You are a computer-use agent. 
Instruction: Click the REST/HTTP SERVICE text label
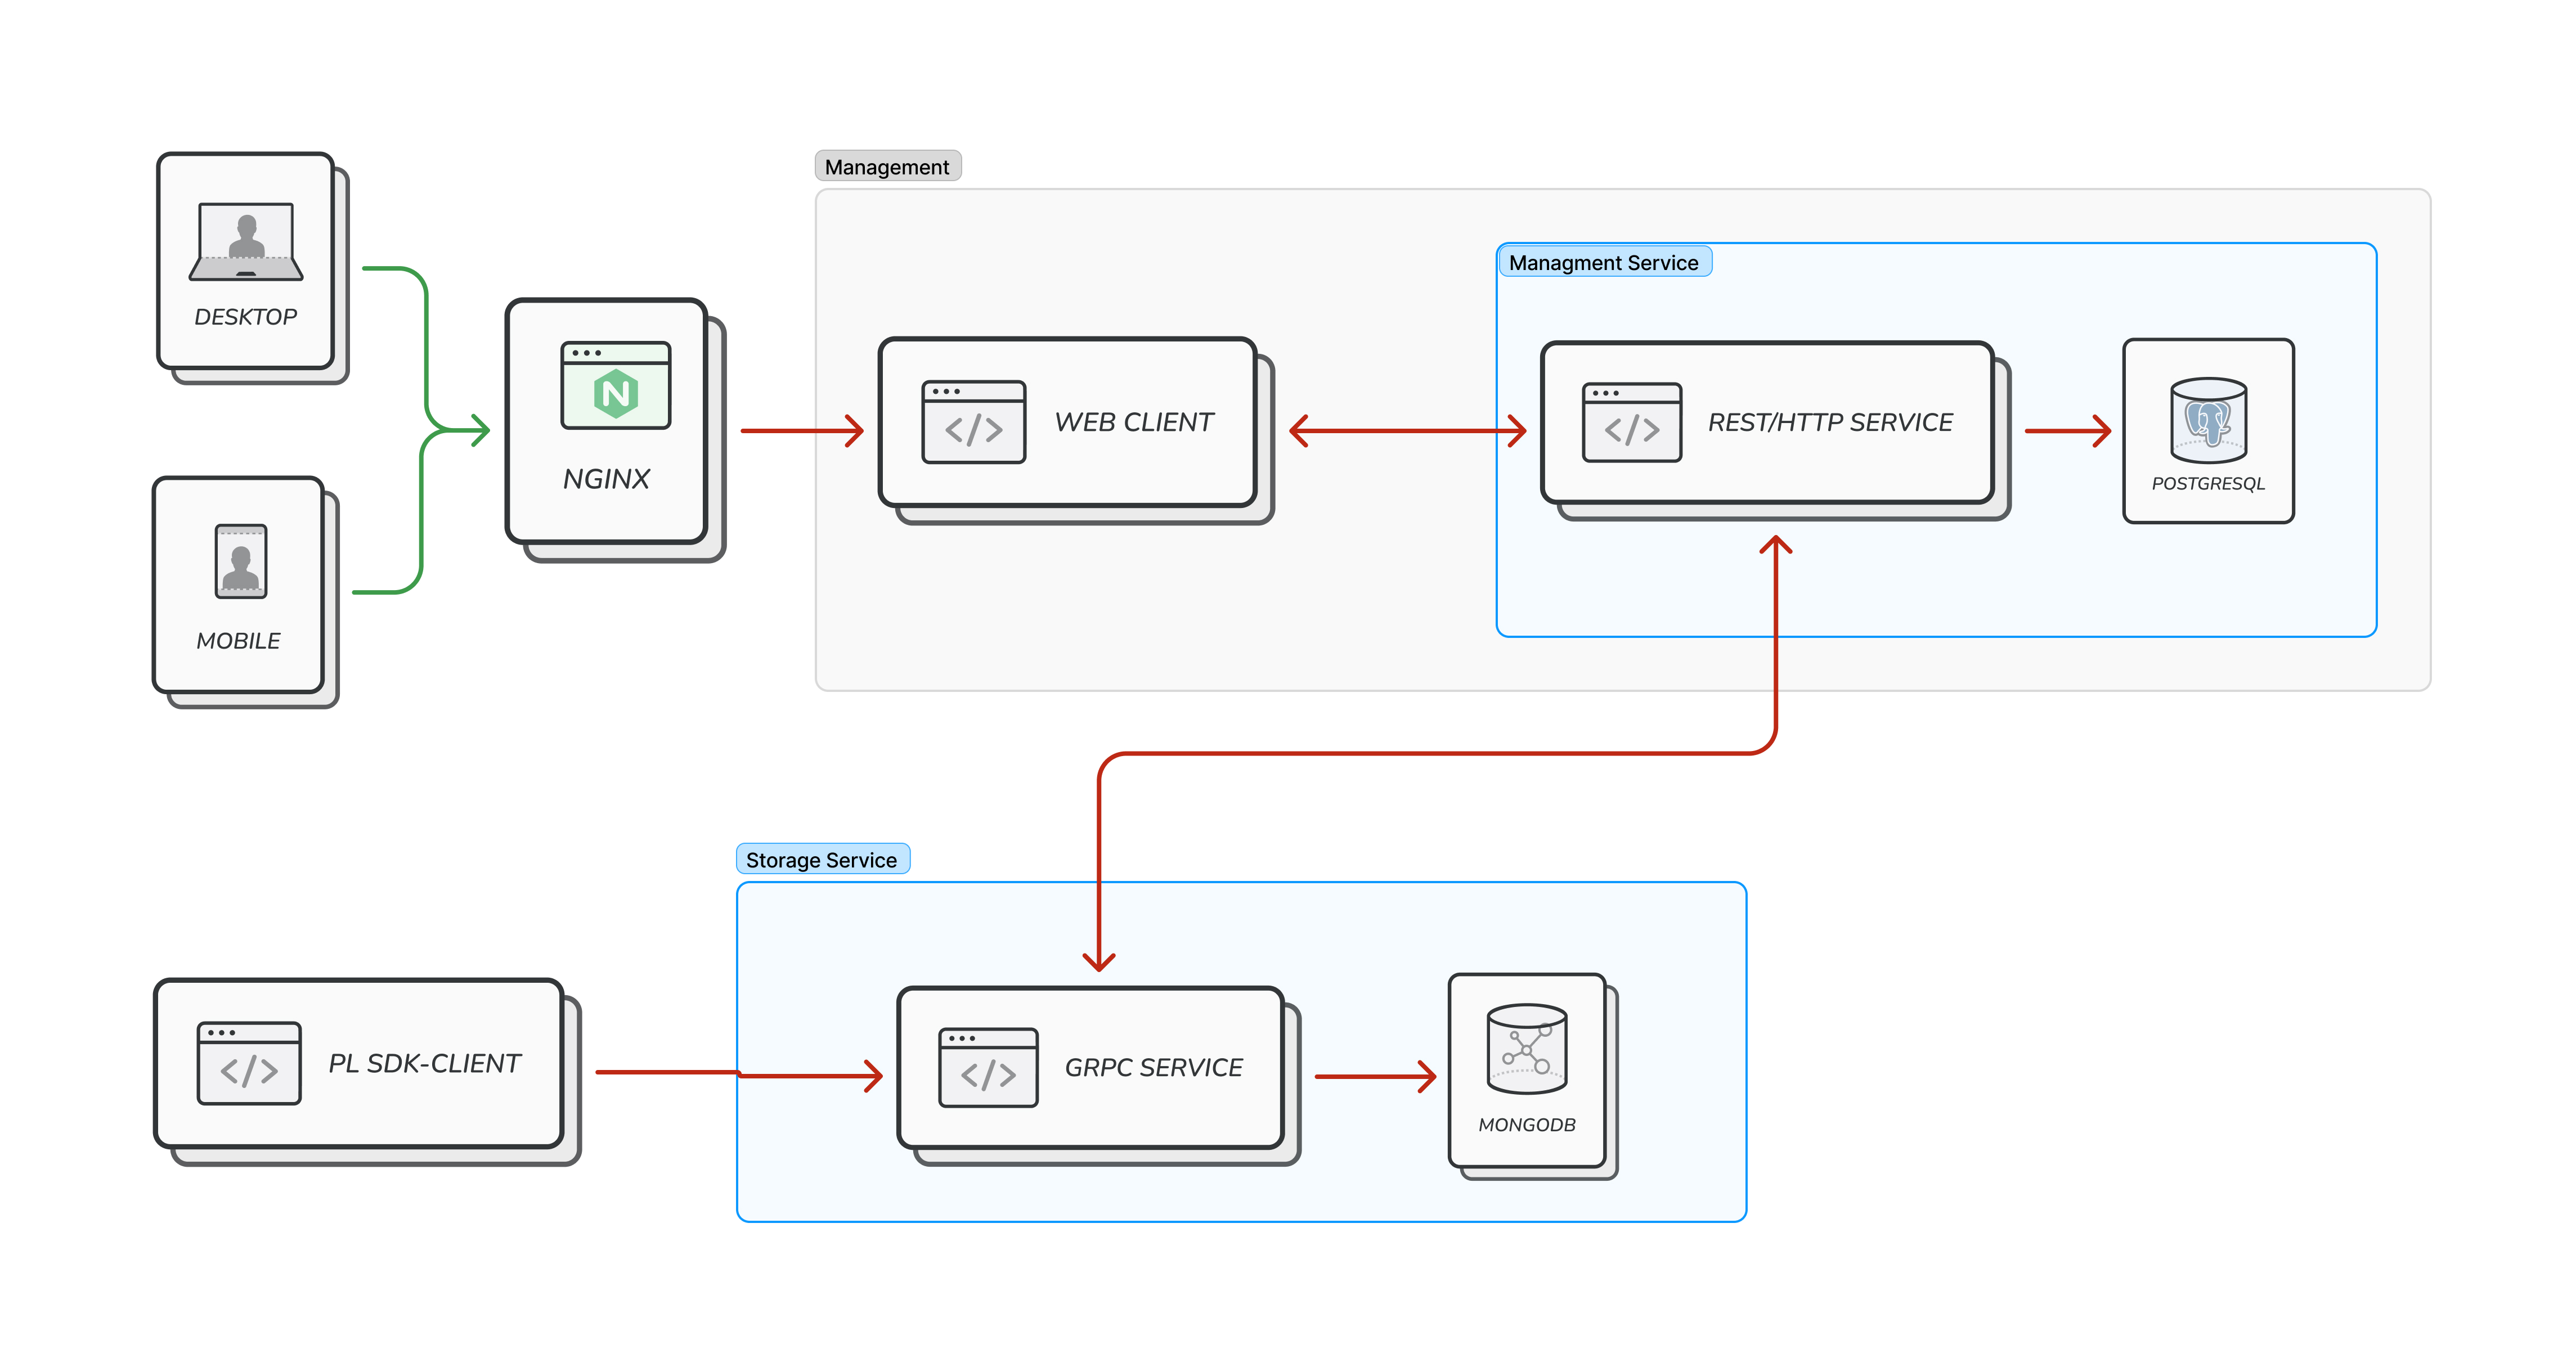tap(1830, 422)
